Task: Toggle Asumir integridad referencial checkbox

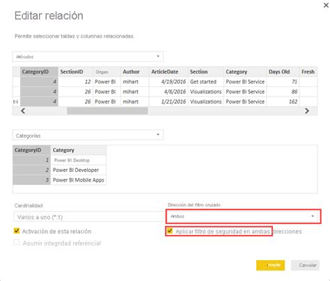Action: pos(17,243)
